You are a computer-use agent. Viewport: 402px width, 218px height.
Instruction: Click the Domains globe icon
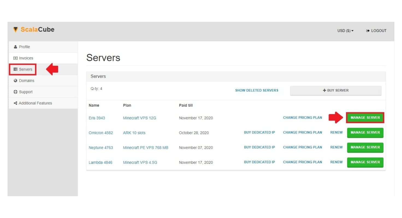15,81
